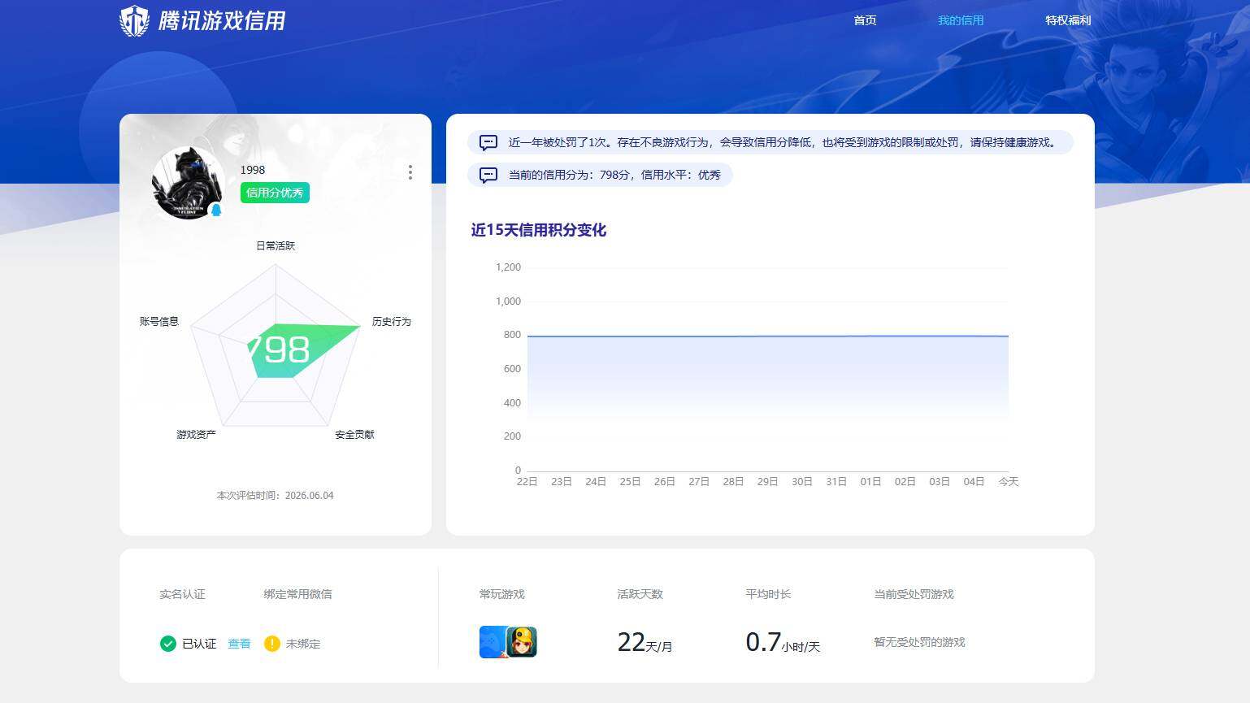Select 日常活跃 radar axis label
1250x703 pixels.
(x=276, y=245)
